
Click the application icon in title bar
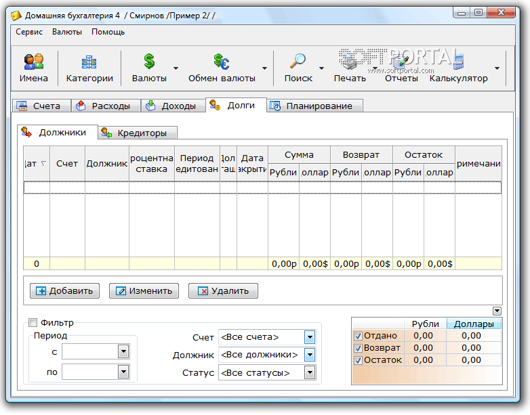16,16
